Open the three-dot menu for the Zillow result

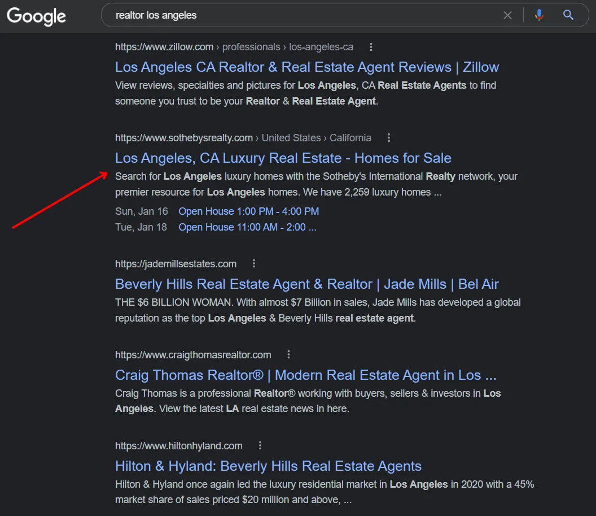[x=371, y=47]
